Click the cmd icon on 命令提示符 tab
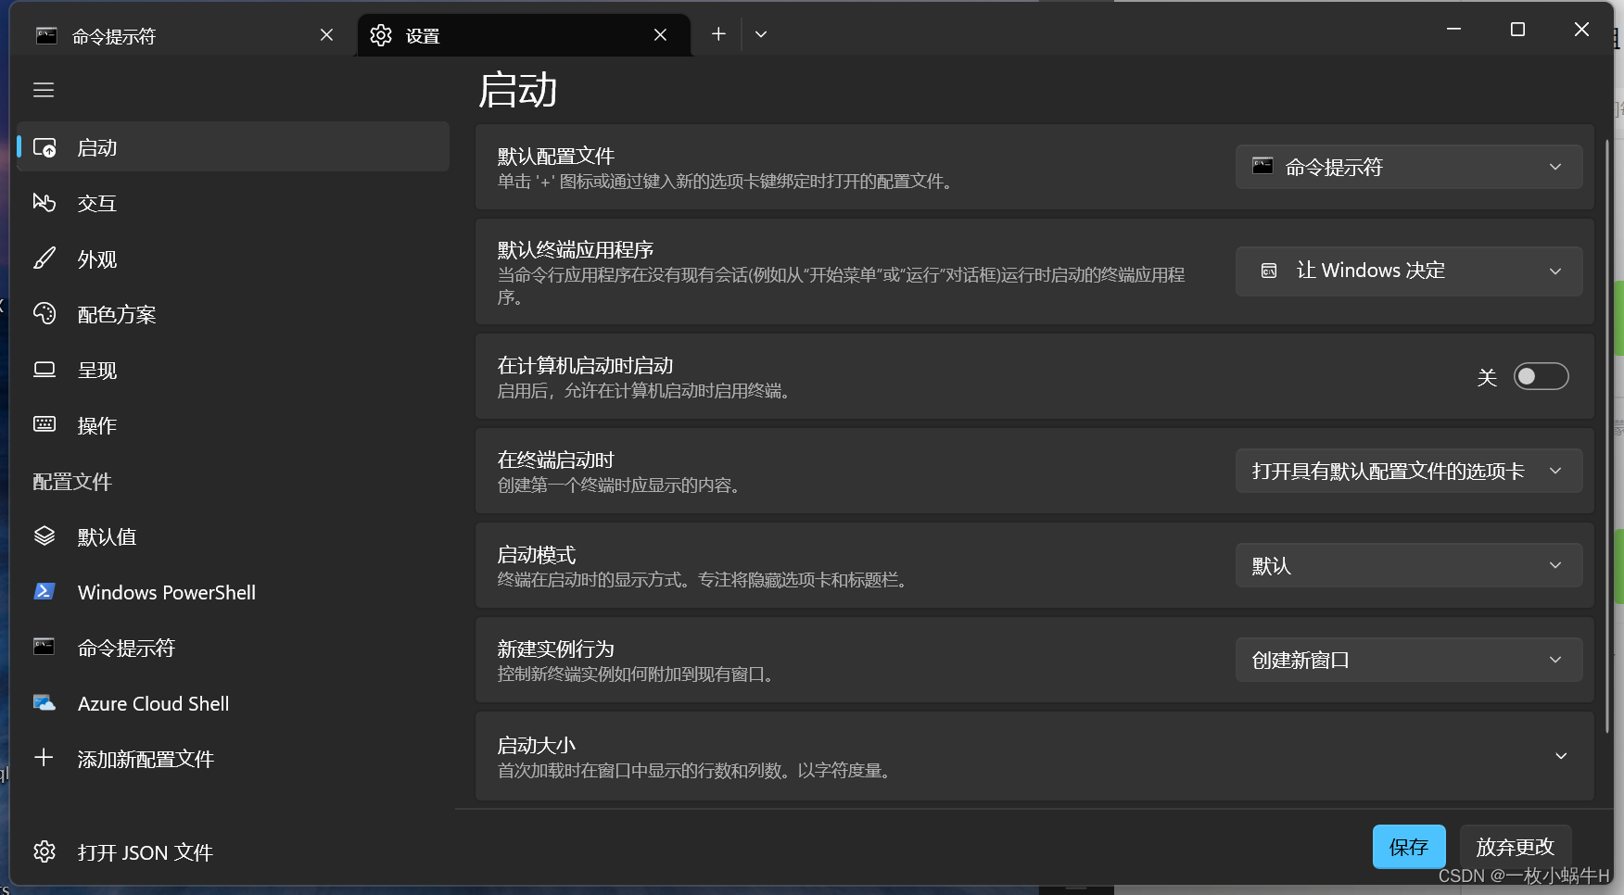 (46, 35)
